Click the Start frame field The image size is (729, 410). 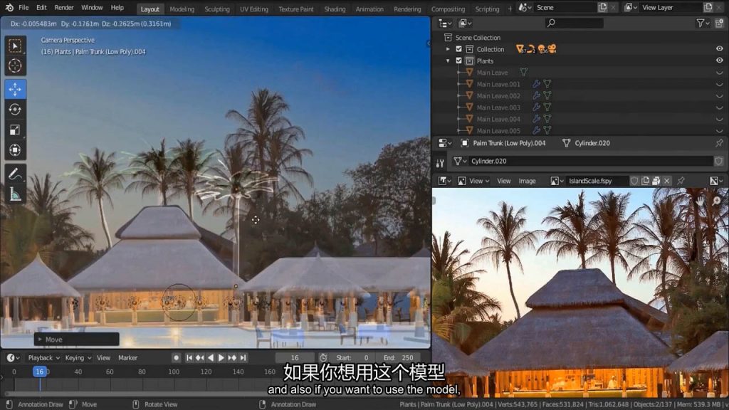click(353, 357)
